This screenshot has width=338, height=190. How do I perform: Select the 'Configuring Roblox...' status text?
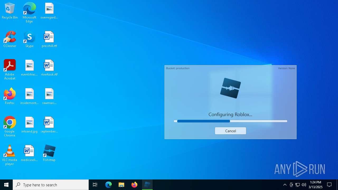pyautogui.click(x=230, y=115)
